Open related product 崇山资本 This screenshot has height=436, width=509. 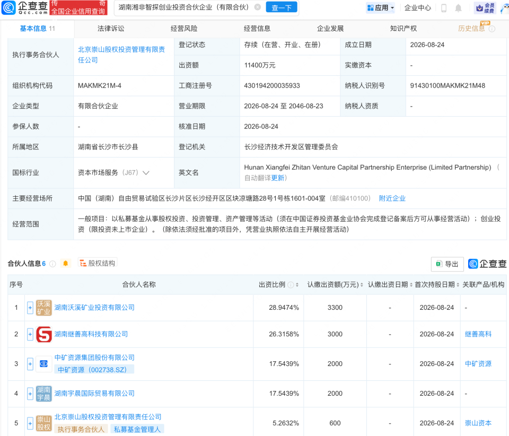(x=478, y=423)
